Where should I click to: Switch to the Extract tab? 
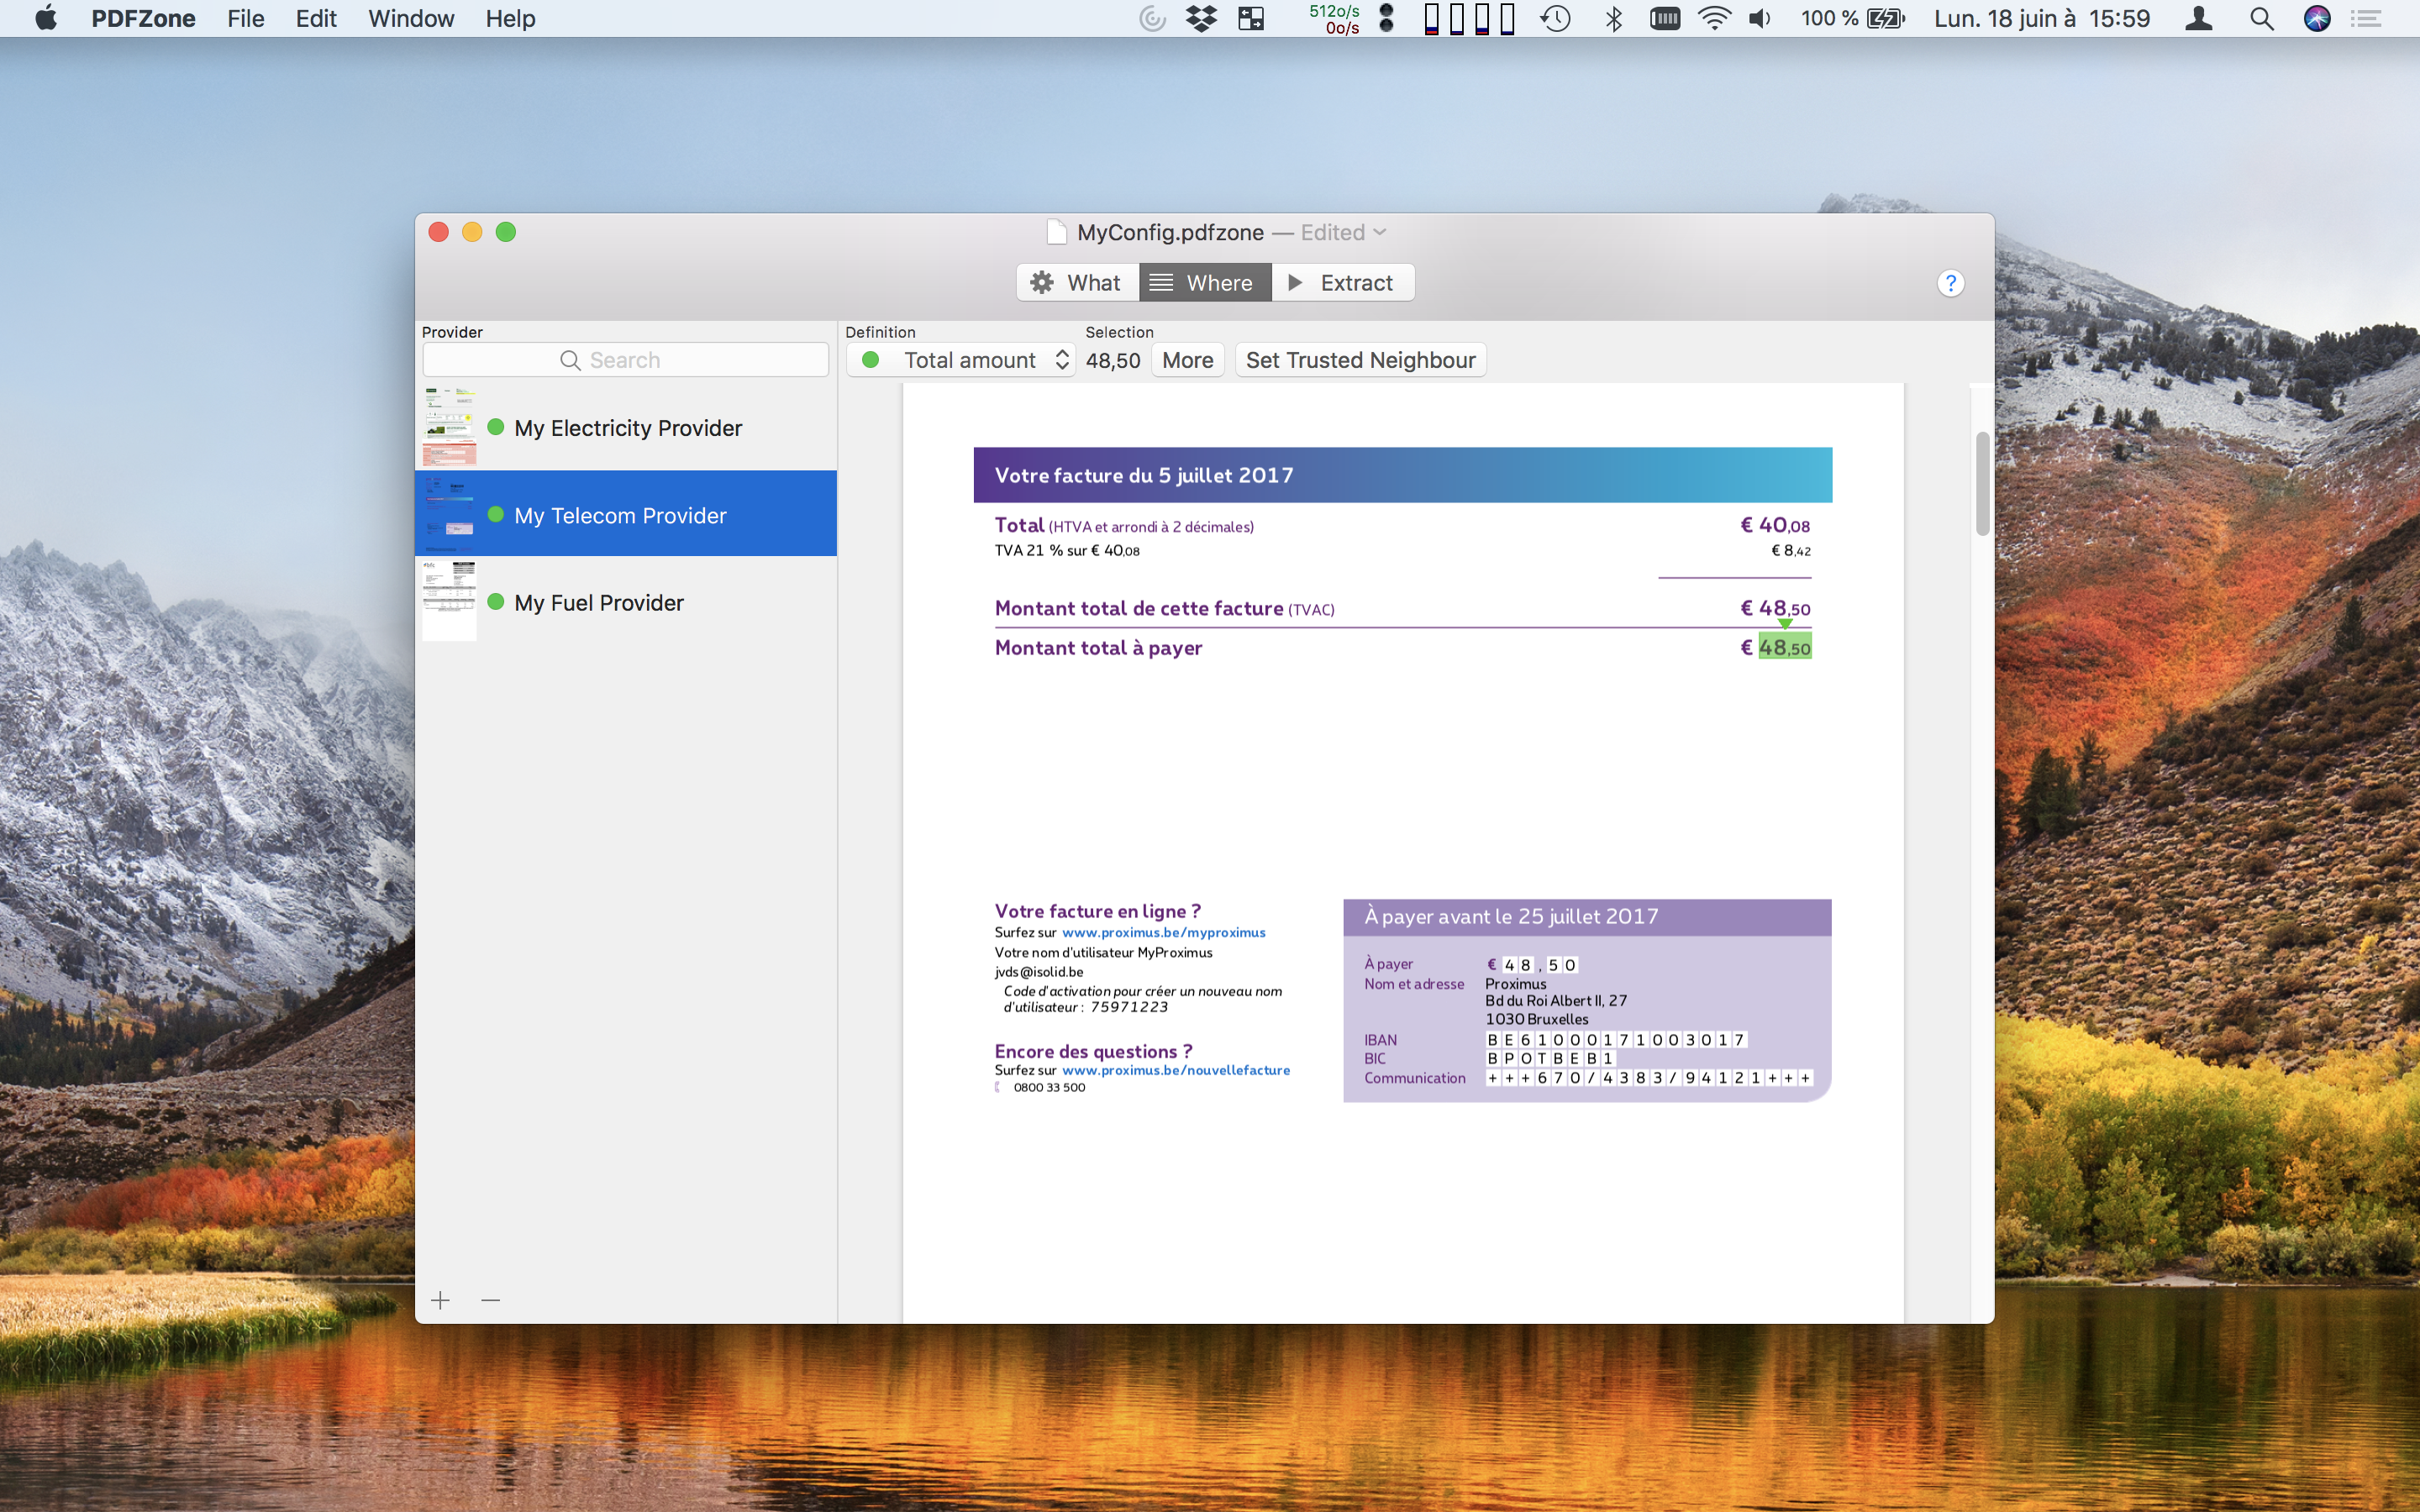click(x=1342, y=283)
